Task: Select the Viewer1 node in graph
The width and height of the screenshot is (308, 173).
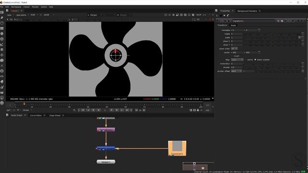Action: tap(106, 162)
